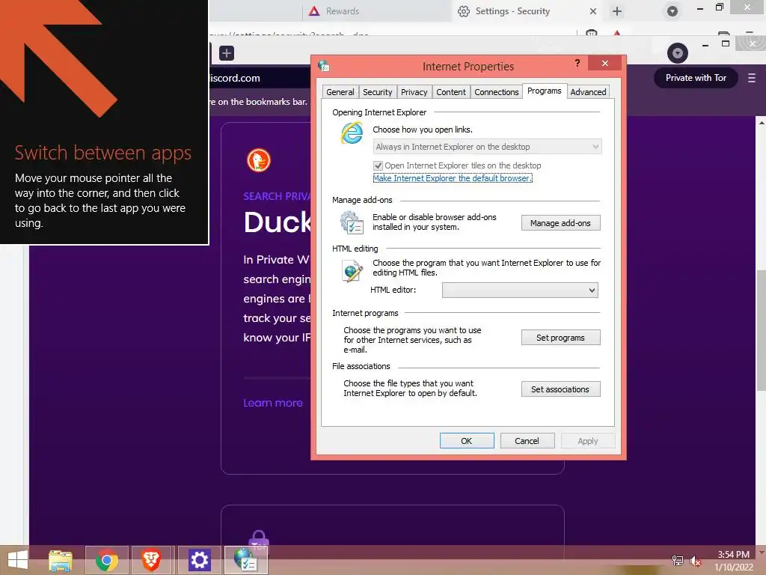
Task: Open the Settings gear taskbar icon
Action: (x=199, y=560)
